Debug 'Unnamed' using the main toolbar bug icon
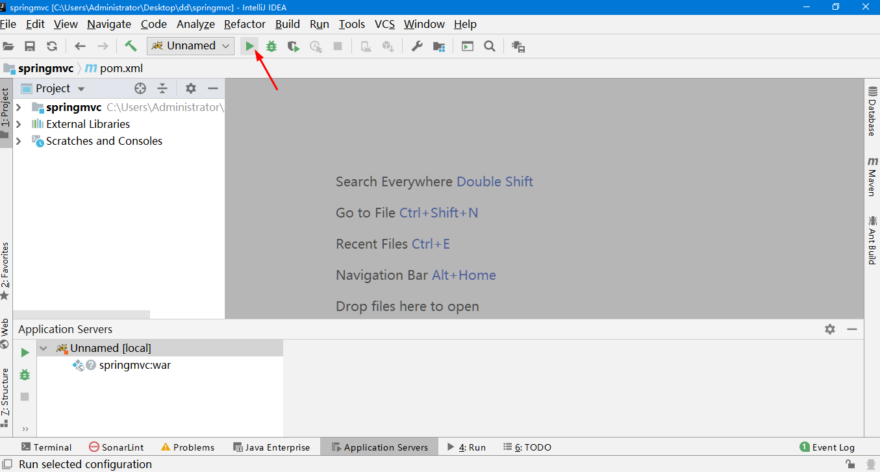This screenshot has width=880, height=472. pos(271,46)
